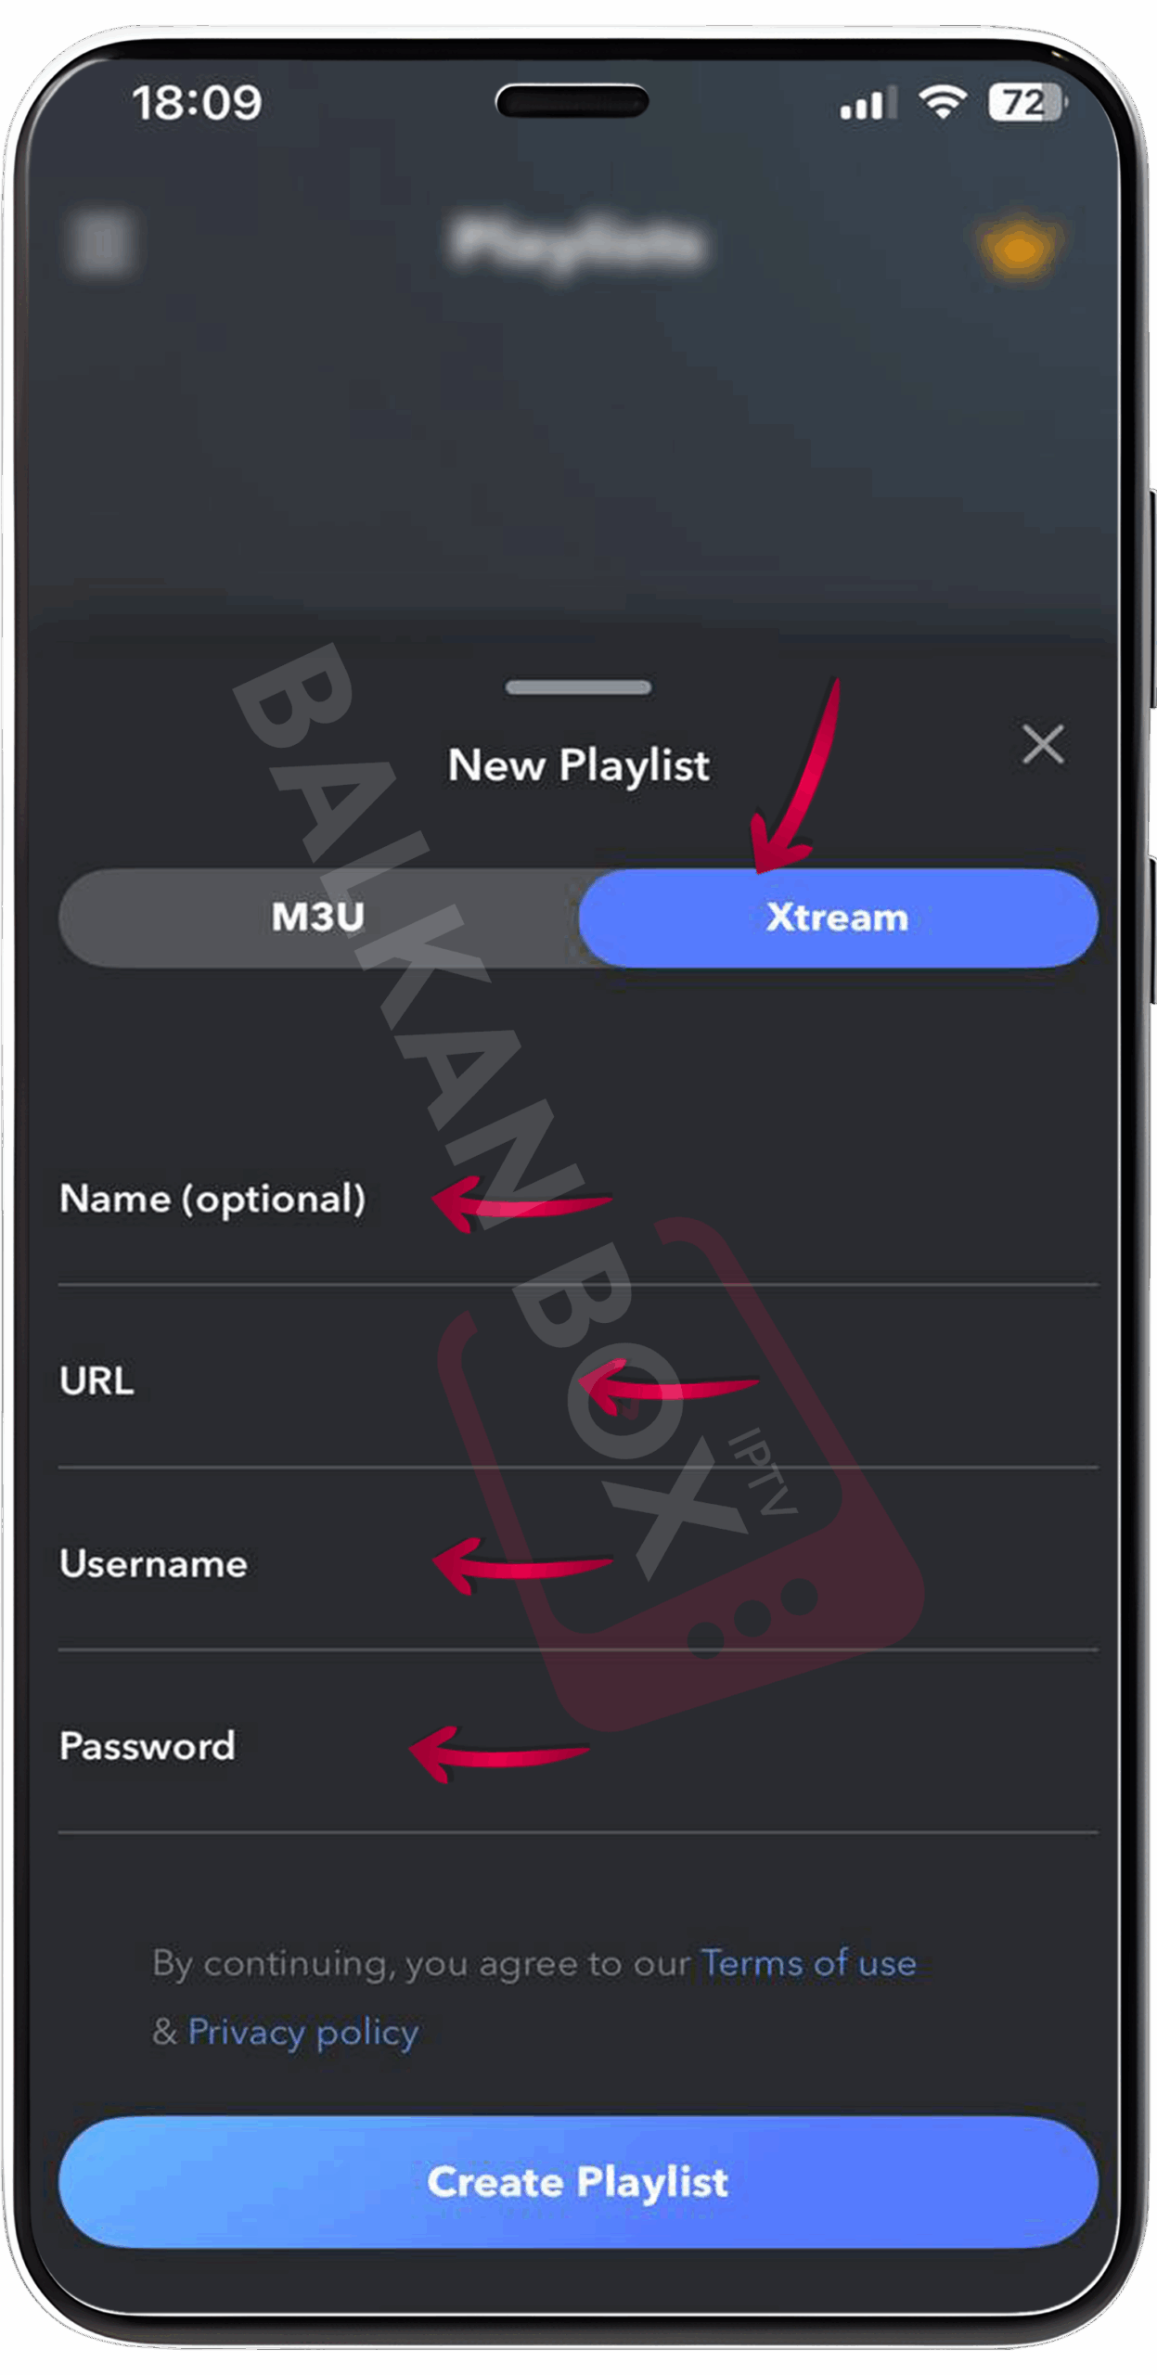Tap the blurred Playlists title
The width and height of the screenshot is (1157, 2375).
click(577, 244)
